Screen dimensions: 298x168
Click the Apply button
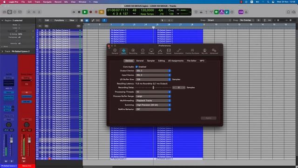coord(209,118)
